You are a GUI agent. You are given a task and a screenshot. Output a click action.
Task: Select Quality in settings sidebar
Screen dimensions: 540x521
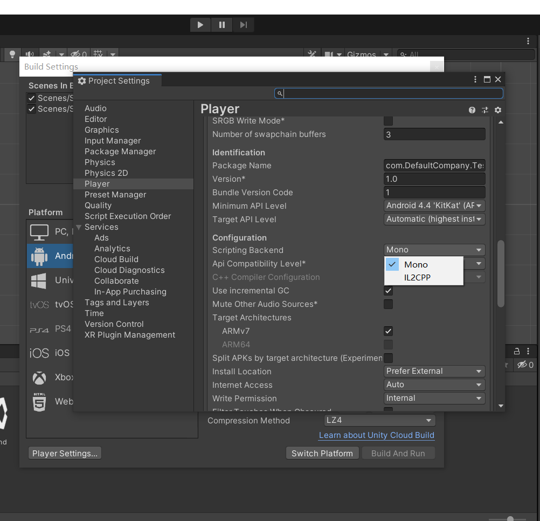[x=98, y=205]
